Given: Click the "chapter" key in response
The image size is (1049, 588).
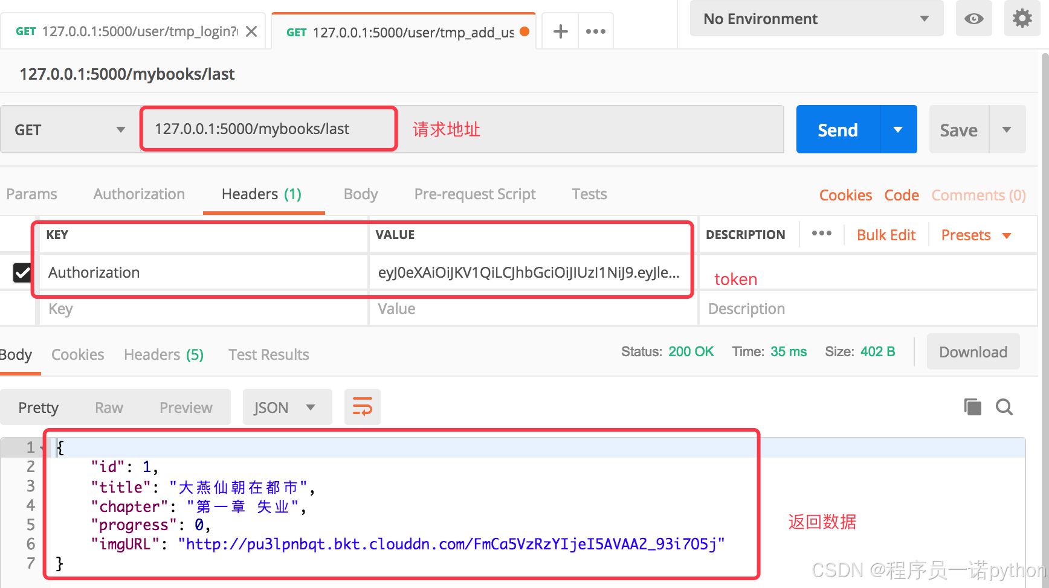Looking at the screenshot, I should tap(129, 507).
